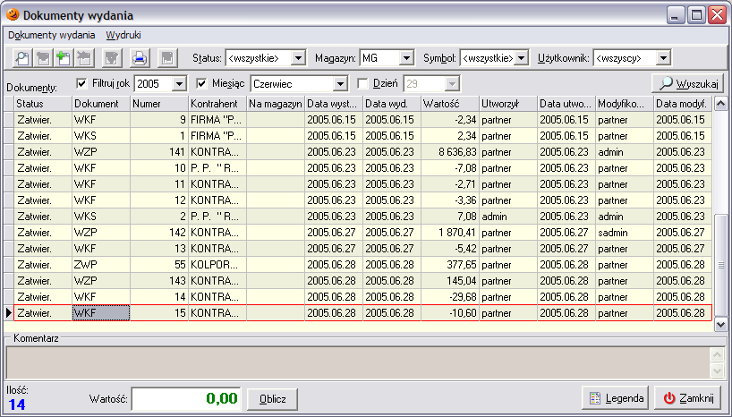Enable the Dzień checkbox

362,83
